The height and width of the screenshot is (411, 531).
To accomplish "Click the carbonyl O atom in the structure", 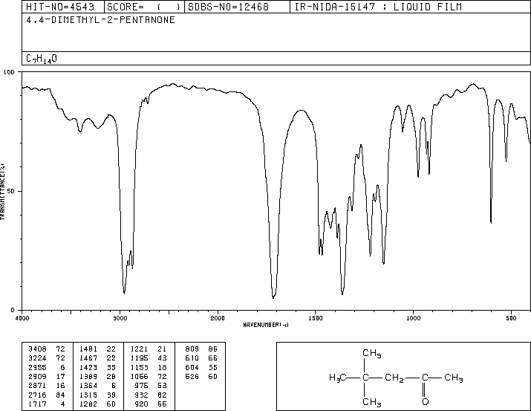I will pos(426,402).
